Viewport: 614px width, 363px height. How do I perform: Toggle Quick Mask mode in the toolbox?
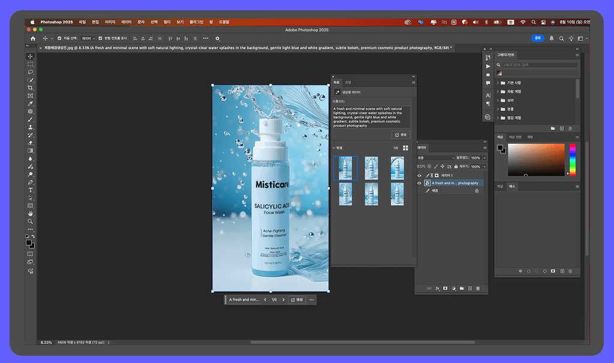[x=30, y=254]
